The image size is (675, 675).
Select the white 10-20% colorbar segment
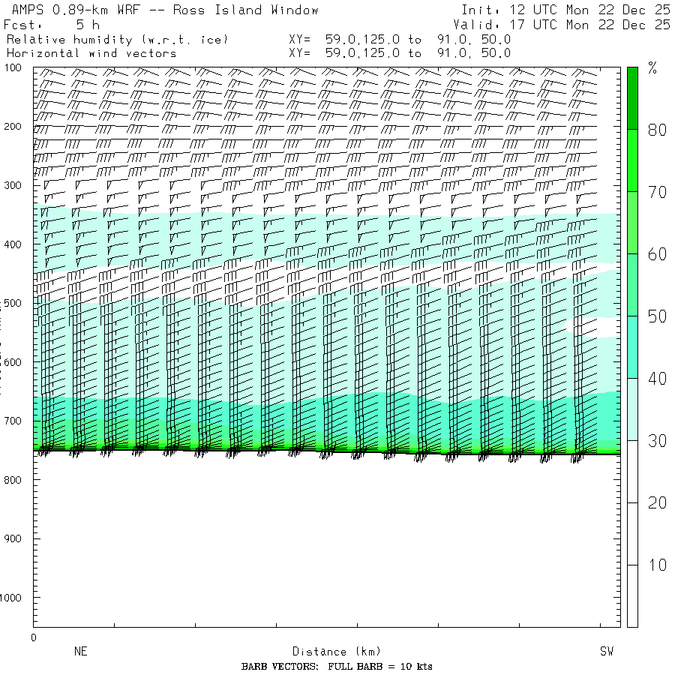pos(632,533)
